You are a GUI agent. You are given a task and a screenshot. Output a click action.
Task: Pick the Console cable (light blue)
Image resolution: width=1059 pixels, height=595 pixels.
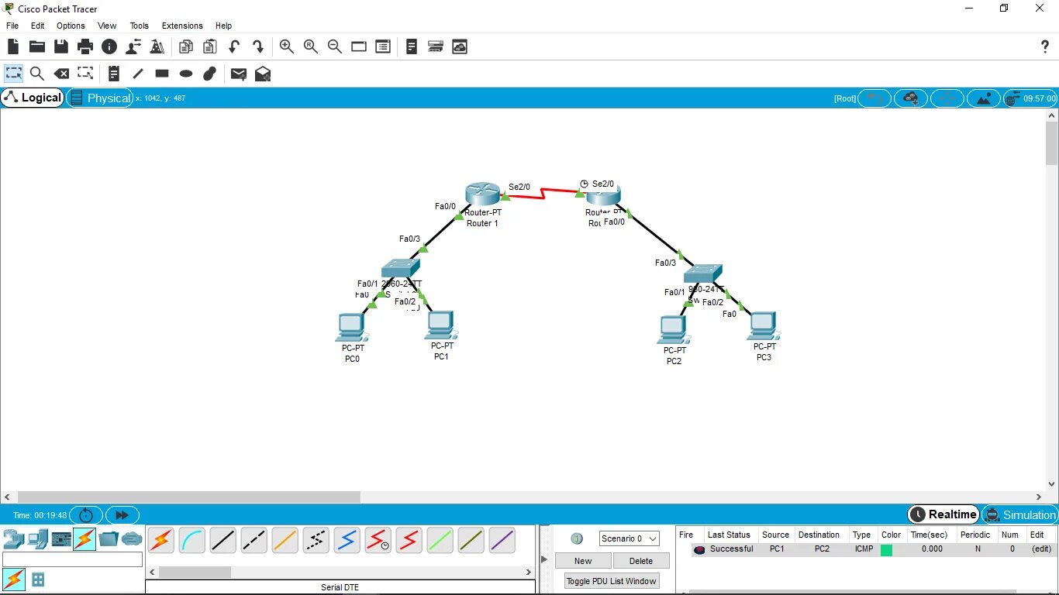click(191, 540)
